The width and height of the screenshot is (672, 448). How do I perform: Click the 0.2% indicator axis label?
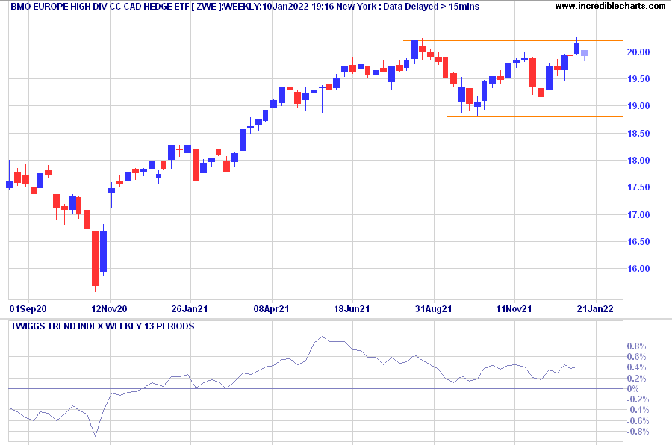coord(636,379)
